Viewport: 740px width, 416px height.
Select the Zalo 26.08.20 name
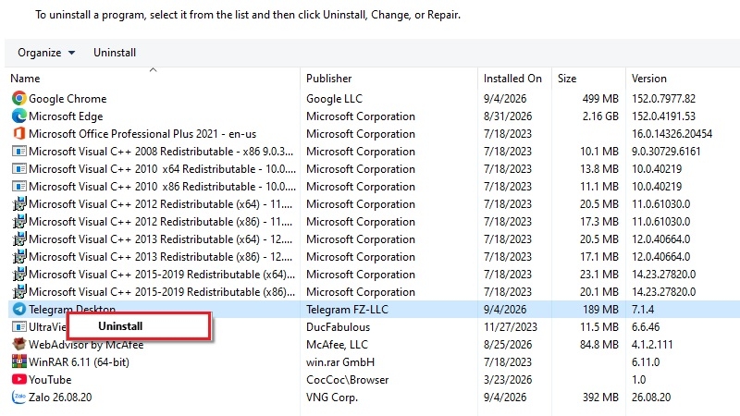(60, 398)
